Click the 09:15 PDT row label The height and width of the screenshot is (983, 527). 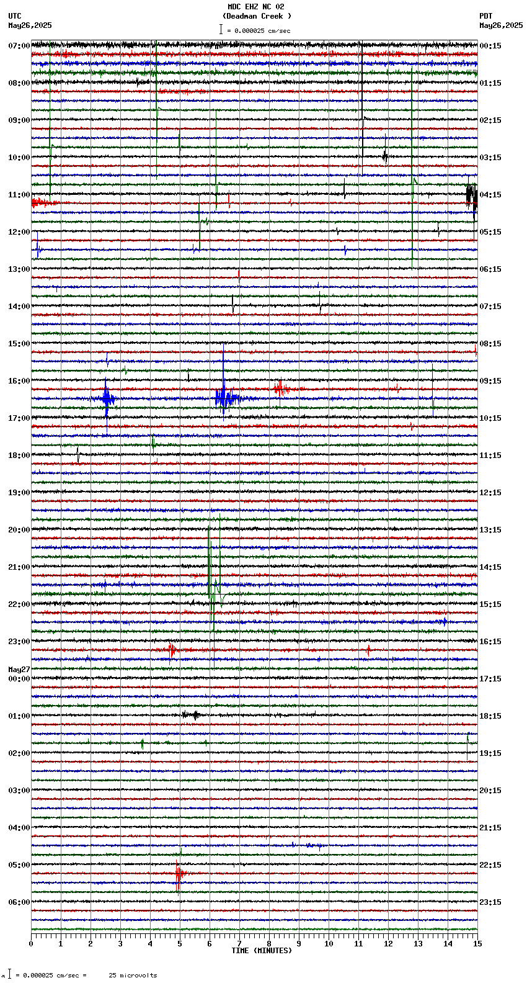coord(490,381)
